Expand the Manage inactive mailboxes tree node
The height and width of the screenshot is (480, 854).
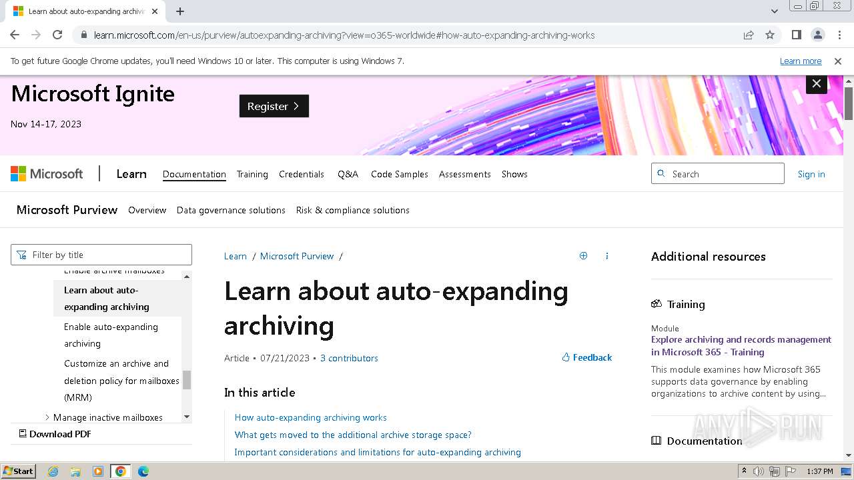point(47,417)
